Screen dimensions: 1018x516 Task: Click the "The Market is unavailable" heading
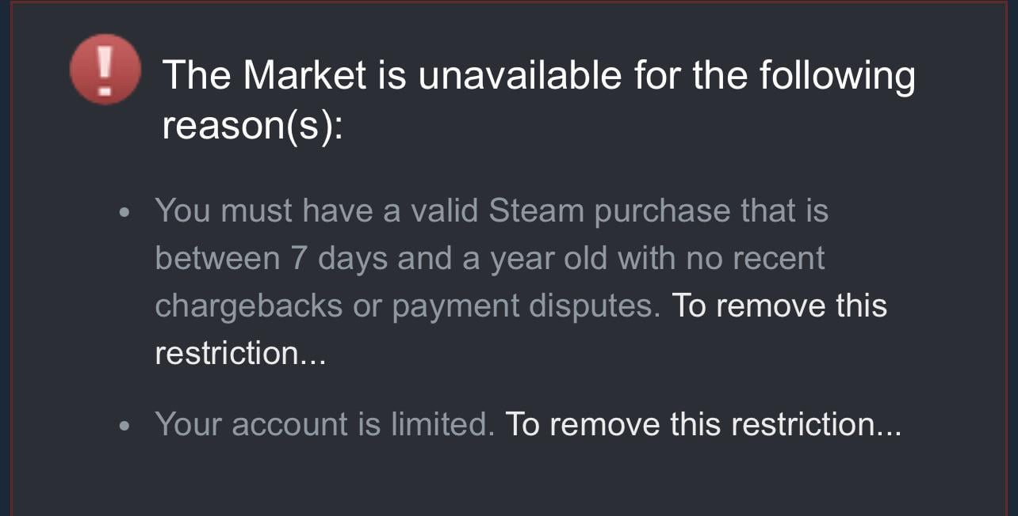pos(538,76)
